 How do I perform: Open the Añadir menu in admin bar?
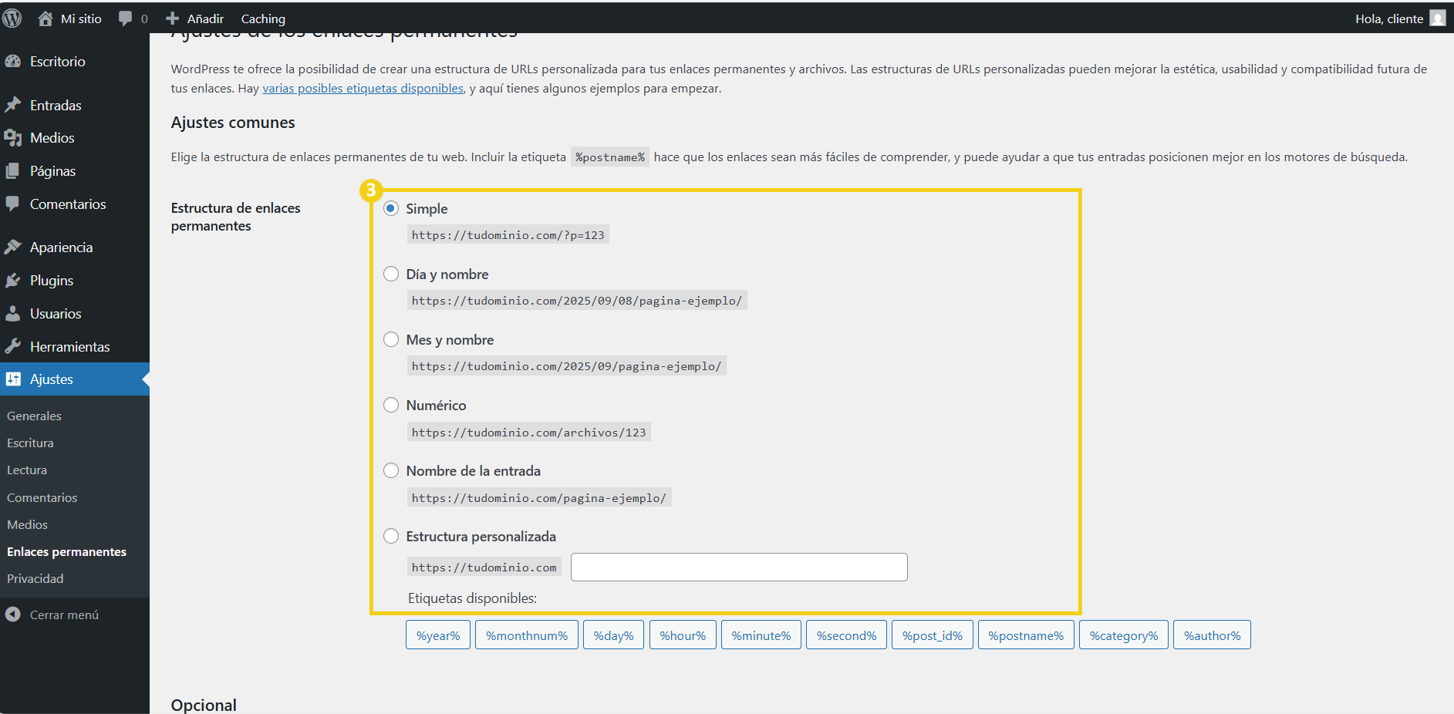coord(195,19)
